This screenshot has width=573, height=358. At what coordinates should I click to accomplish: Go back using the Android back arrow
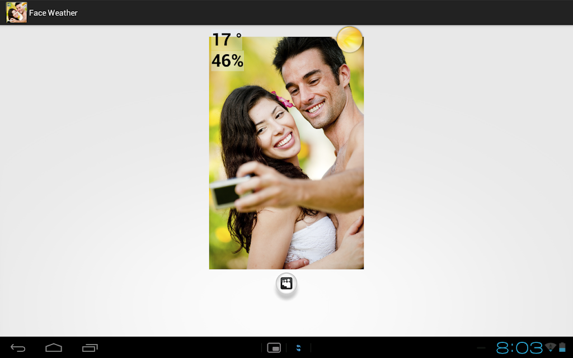pyautogui.click(x=18, y=348)
